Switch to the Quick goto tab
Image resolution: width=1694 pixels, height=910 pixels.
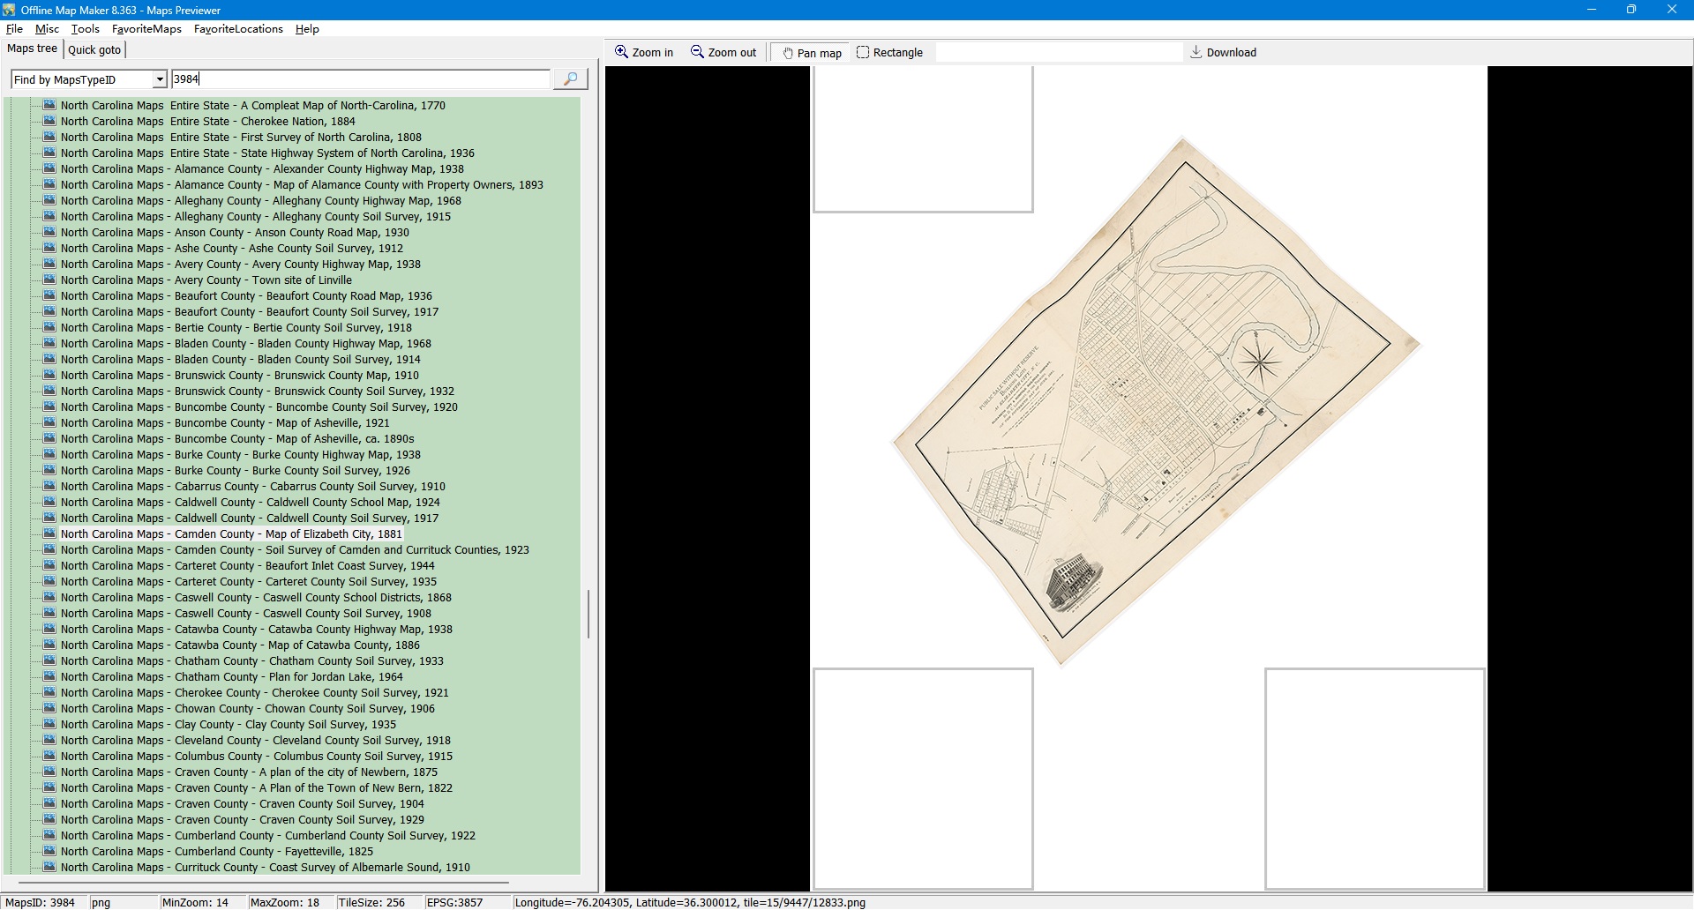click(x=94, y=50)
